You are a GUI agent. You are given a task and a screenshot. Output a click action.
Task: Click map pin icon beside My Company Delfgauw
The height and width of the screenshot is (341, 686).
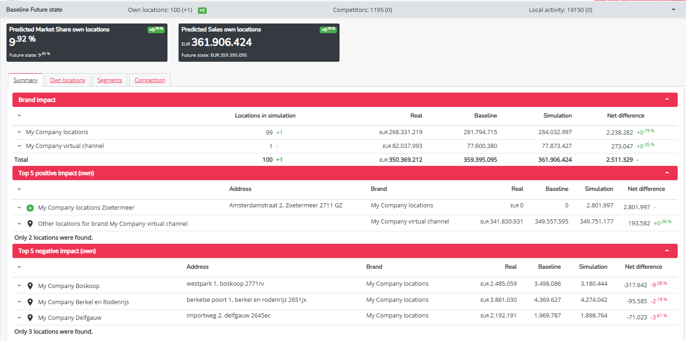[30, 317]
